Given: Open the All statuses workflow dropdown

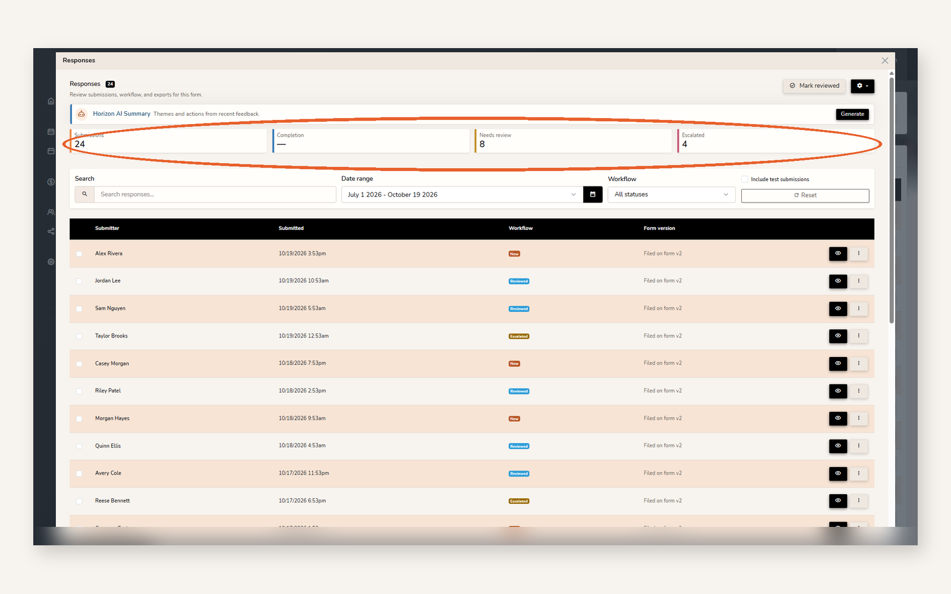Looking at the screenshot, I should click(x=671, y=194).
